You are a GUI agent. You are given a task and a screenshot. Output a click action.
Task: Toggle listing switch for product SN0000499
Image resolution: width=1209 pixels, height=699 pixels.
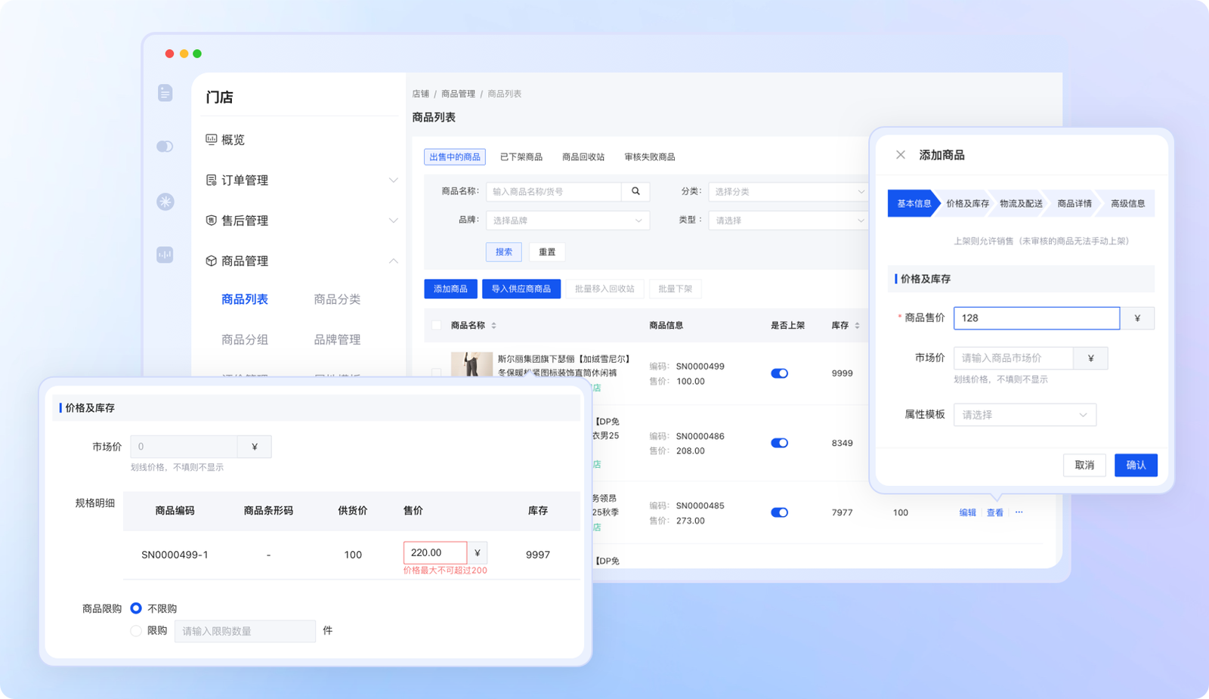pos(779,373)
